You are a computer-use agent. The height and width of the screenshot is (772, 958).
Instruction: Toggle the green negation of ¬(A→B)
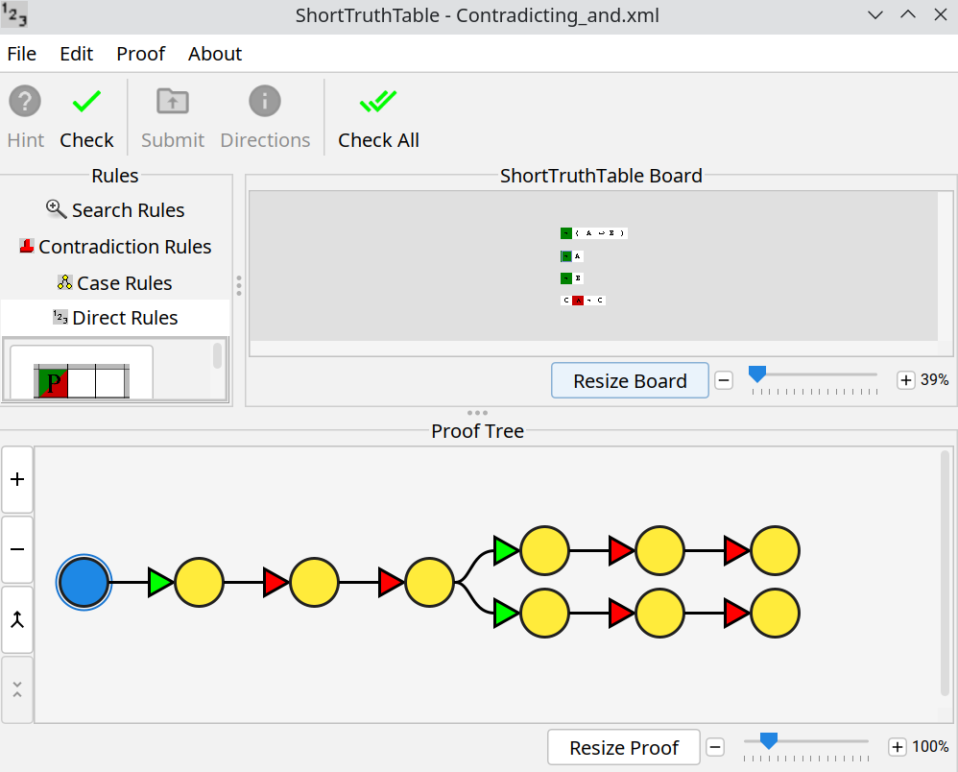coord(566,233)
